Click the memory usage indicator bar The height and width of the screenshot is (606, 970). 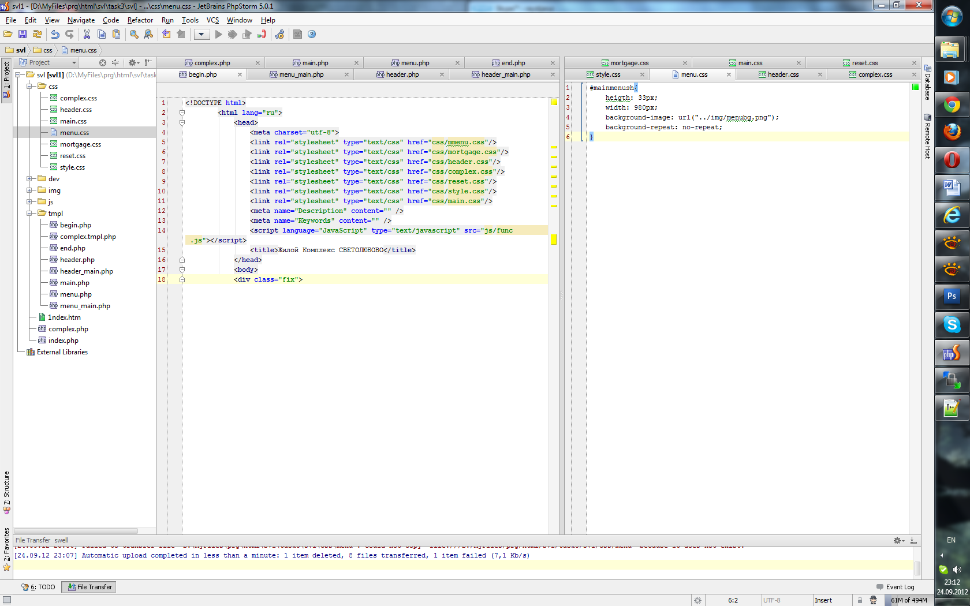908,600
